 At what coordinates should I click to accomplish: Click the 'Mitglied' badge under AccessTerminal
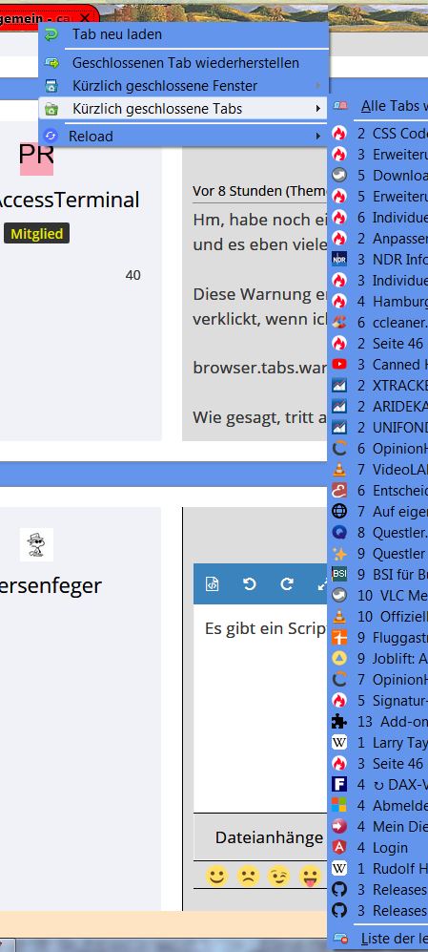(36, 234)
